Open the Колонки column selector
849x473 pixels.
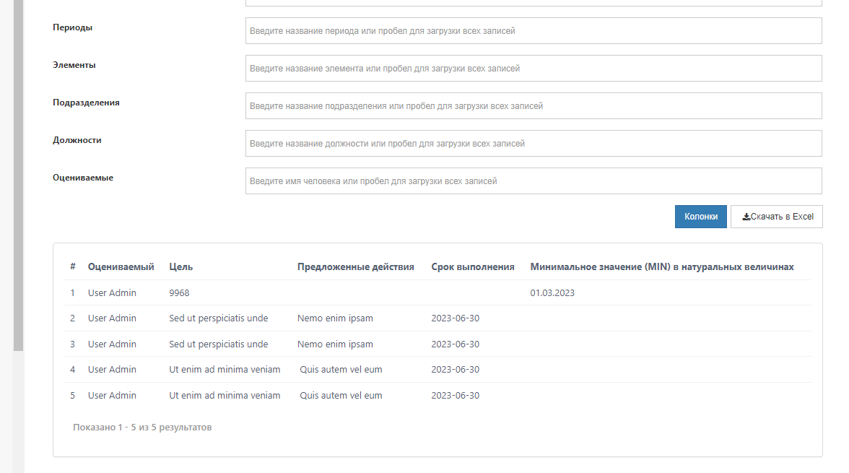coord(700,217)
